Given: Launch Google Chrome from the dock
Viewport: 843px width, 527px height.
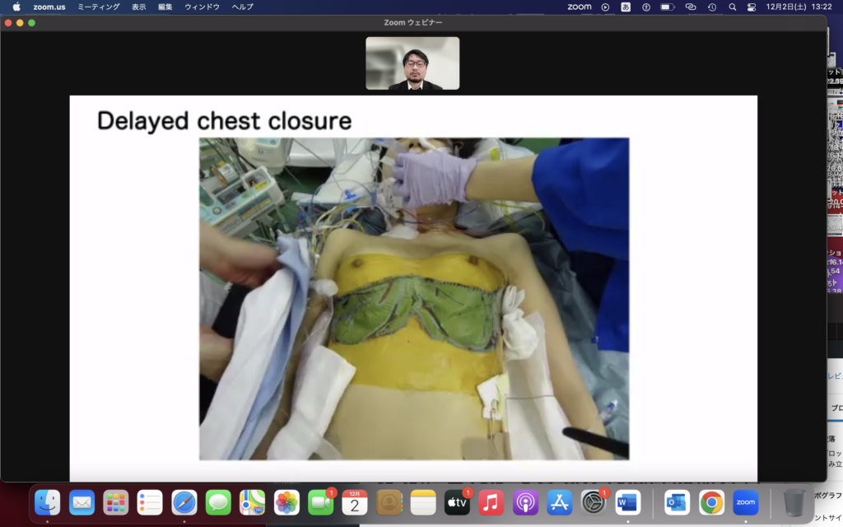Looking at the screenshot, I should tap(711, 501).
